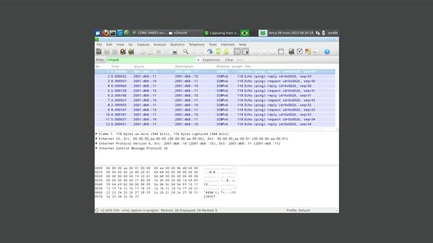The image size is (433, 243).
Task: Go to a specific packet number (blue arrow)
Action: pyautogui.click(x=210, y=51)
